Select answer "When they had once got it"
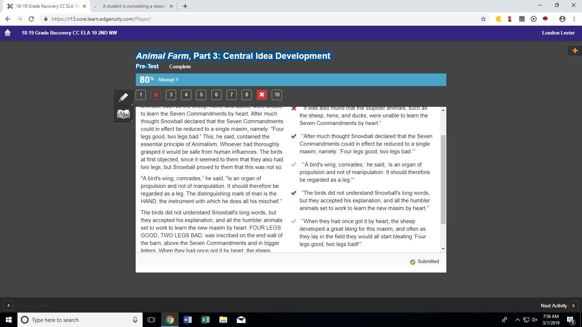The width and height of the screenshot is (582, 327). [x=363, y=233]
